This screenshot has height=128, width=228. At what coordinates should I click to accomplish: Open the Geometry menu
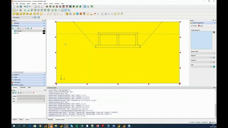coord(22,4)
